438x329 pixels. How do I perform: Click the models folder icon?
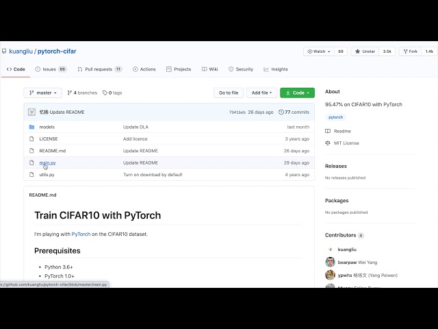tap(31, 127)
